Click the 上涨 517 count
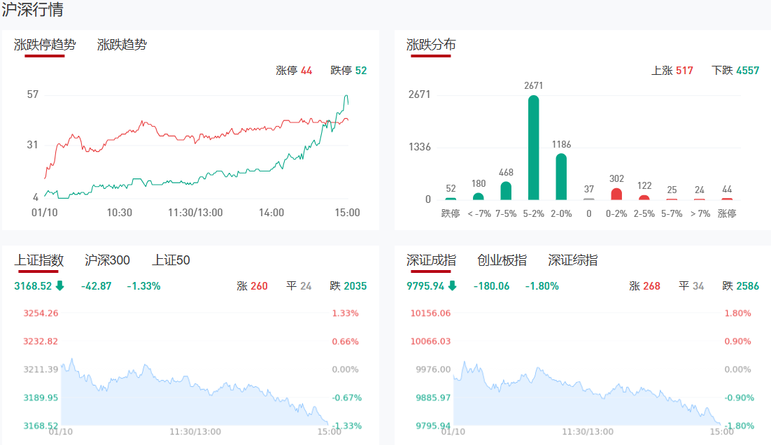 (x=672, y=70)
